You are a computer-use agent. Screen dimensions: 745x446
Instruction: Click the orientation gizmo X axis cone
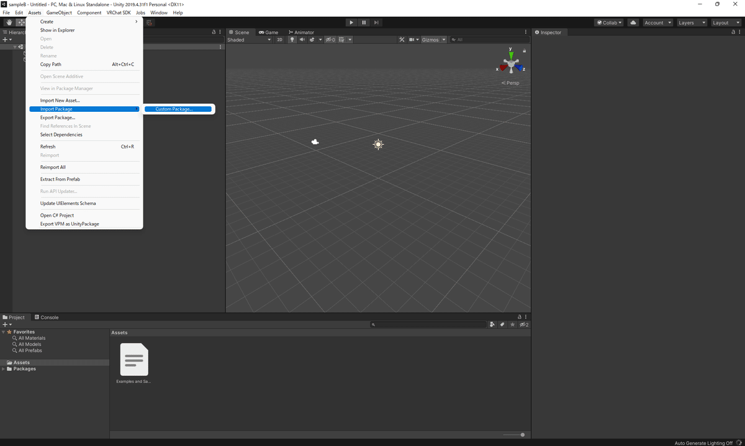(x=502, y=68)
